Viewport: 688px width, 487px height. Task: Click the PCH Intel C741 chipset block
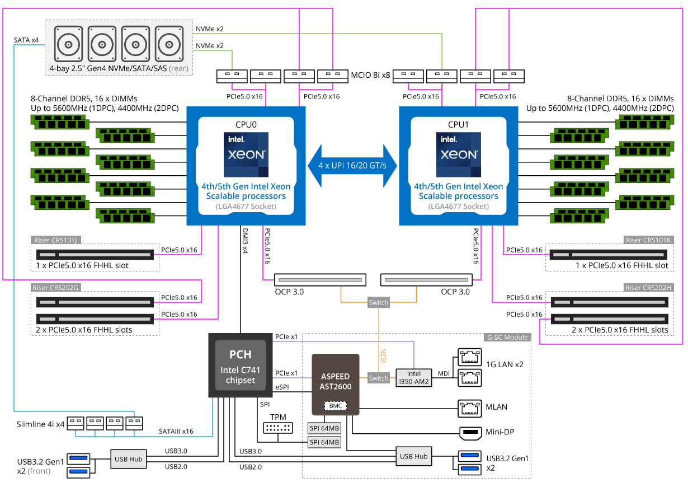coord(240,367)
